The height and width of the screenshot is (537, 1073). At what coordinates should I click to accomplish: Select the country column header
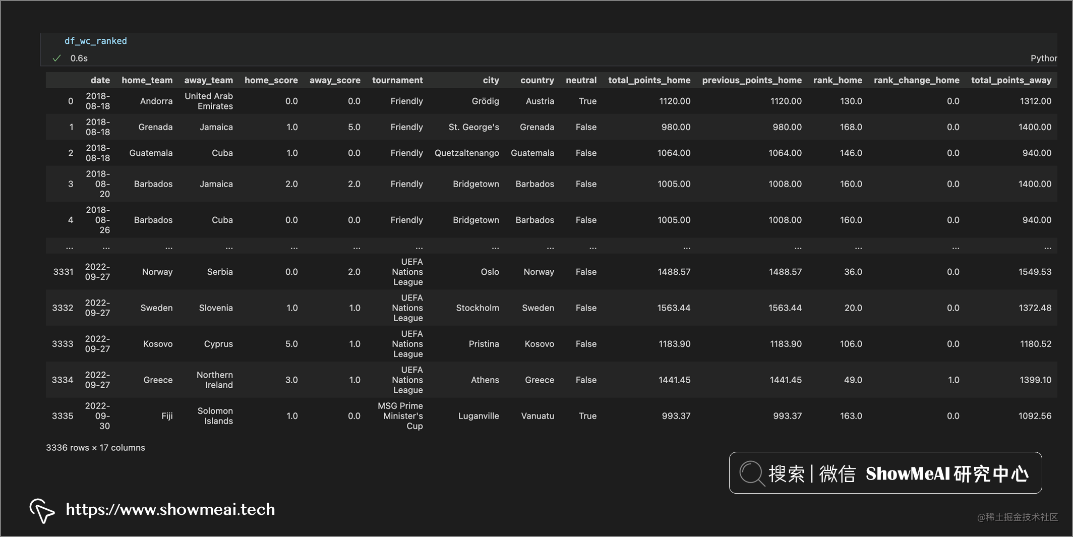click(x=538, y=80)
